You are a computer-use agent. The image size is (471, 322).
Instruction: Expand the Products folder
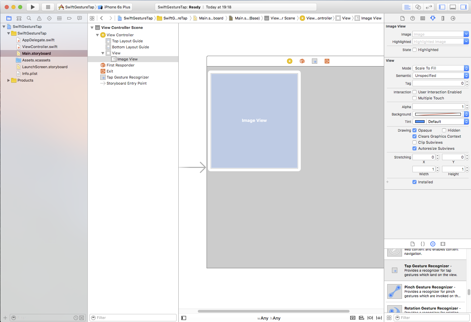tap(8, 80)
